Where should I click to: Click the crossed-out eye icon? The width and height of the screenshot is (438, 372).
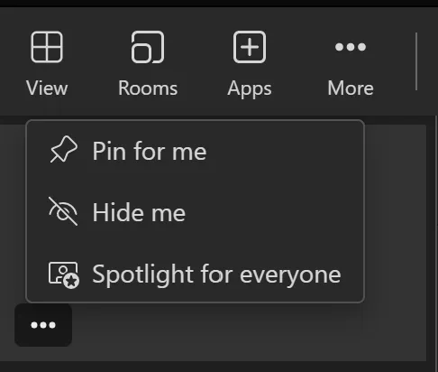[63, 211]
